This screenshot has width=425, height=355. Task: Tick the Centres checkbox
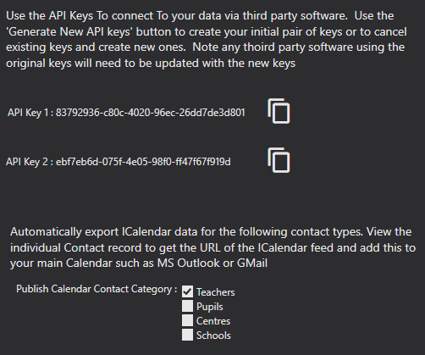click(187, 320)
